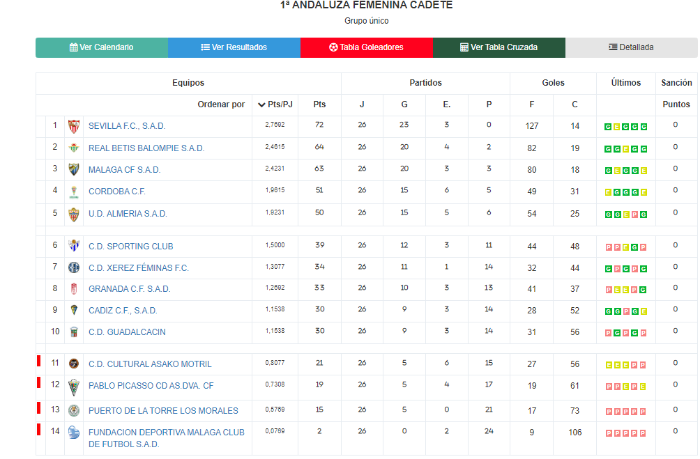Click Sevilla's 127 goals-for value

pyautogui.click(x=532, y=126)
